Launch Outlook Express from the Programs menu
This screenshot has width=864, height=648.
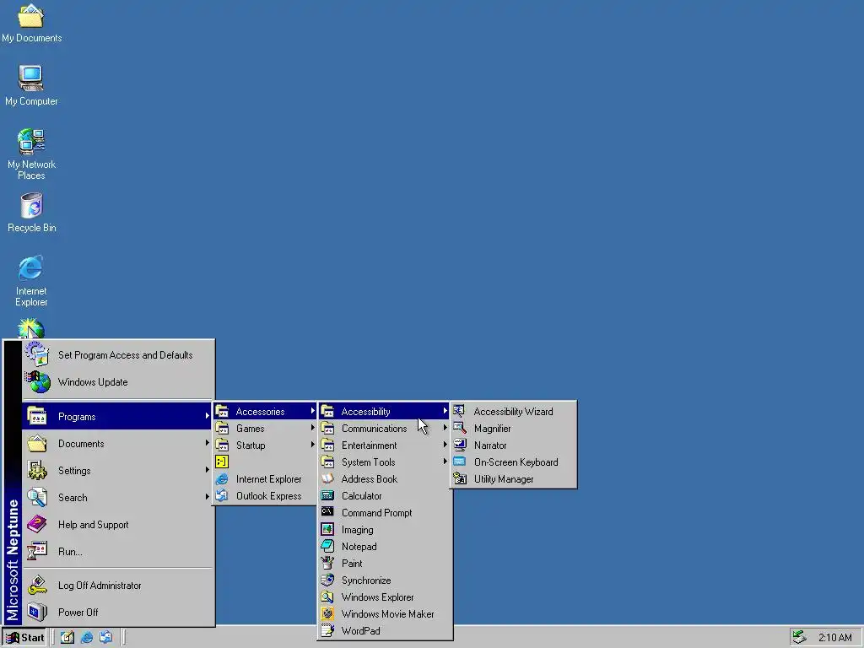tap(265, 496)
